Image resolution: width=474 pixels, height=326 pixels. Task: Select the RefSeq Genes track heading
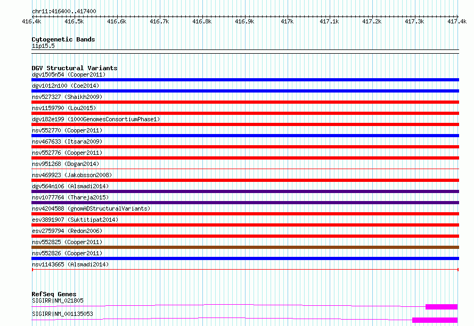pyautogui.click(x=54, y=294)
